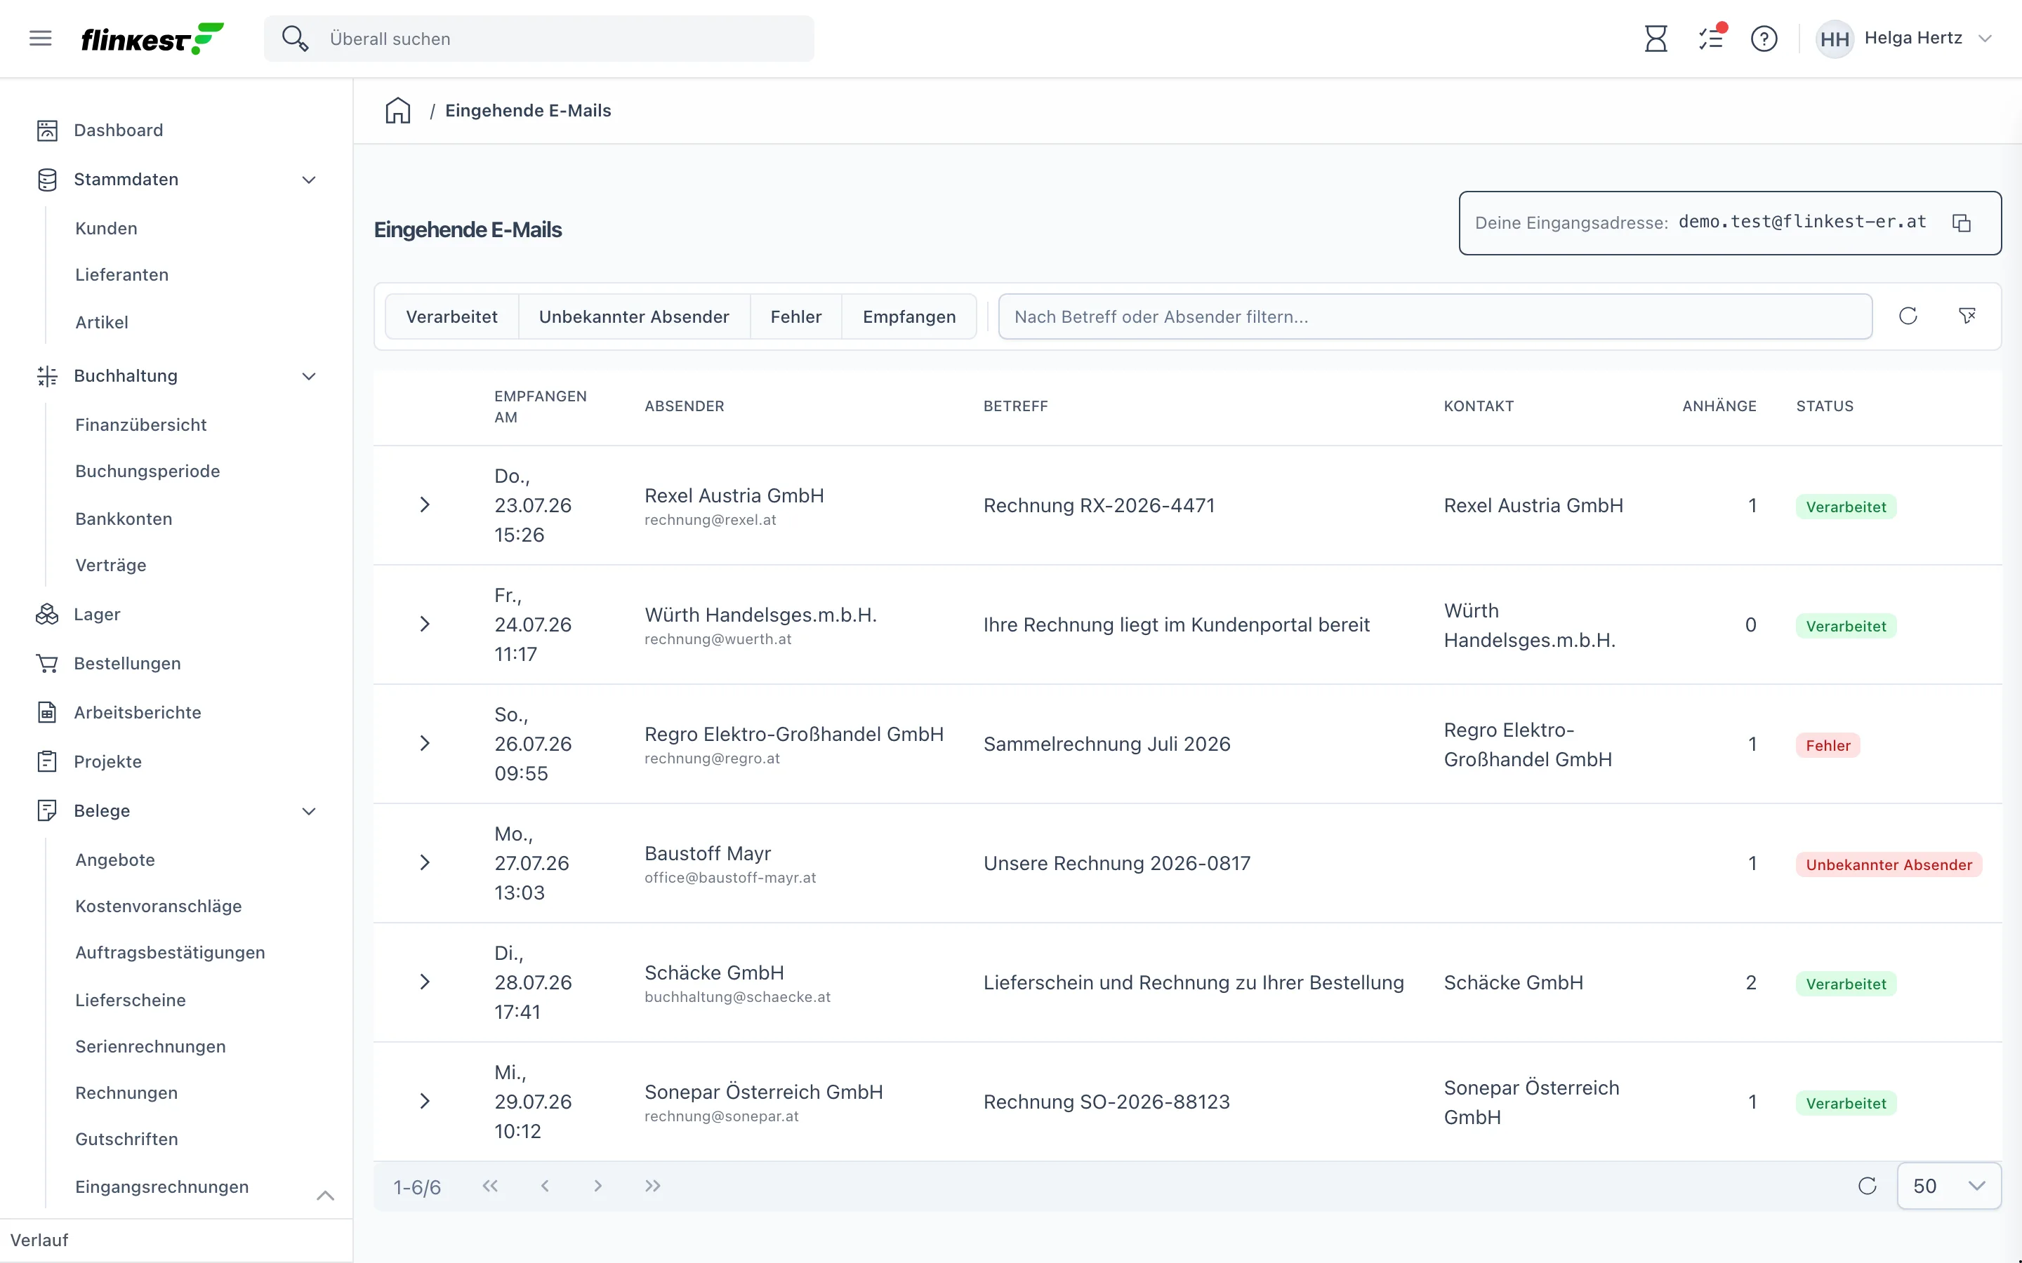2022x1263 pixels.
Task: Click the Betreff oder Absender filter field
Action: [1434, 316]
